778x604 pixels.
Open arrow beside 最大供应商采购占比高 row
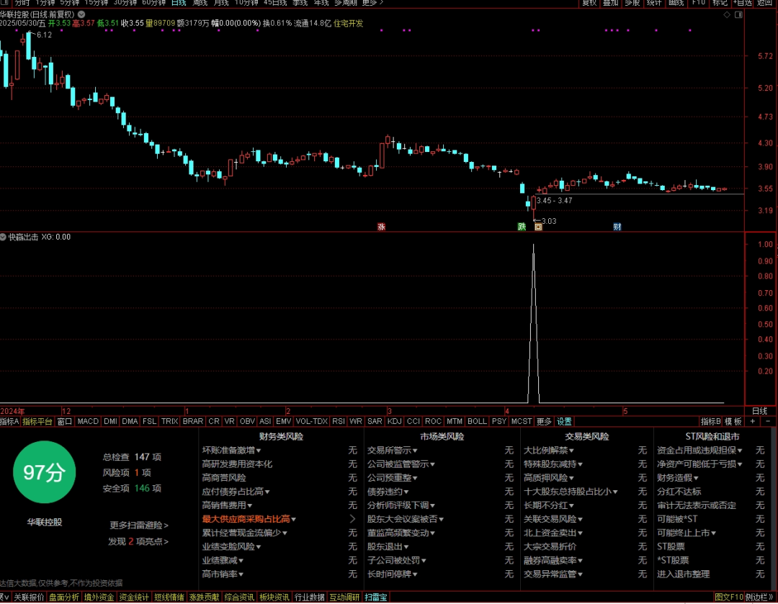352,519
